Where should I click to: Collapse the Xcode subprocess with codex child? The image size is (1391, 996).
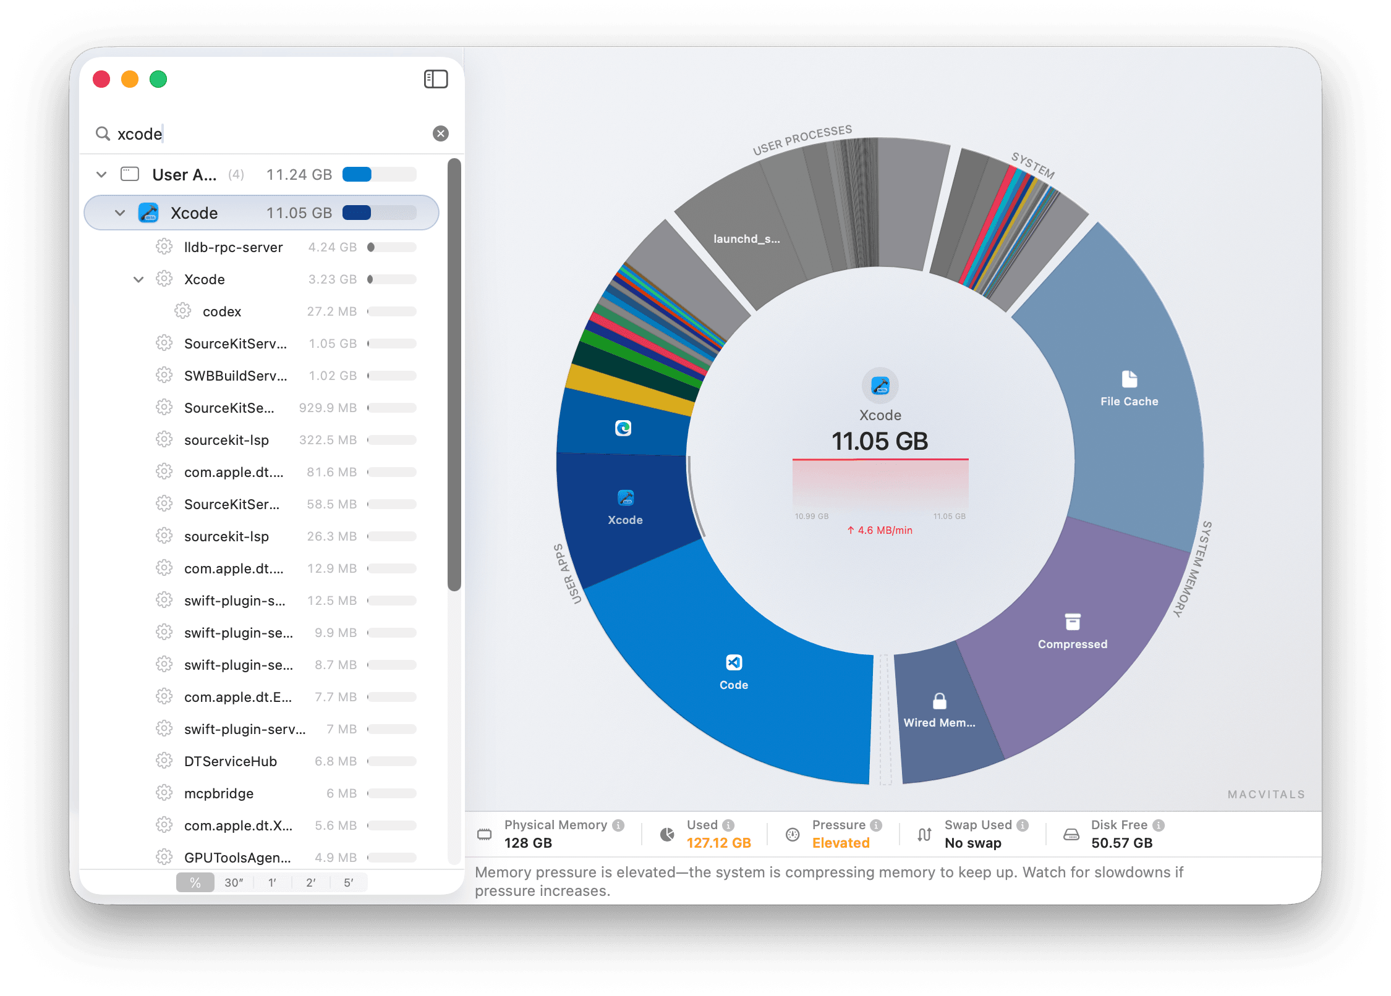pyautogui.click(x=138, y=279)
